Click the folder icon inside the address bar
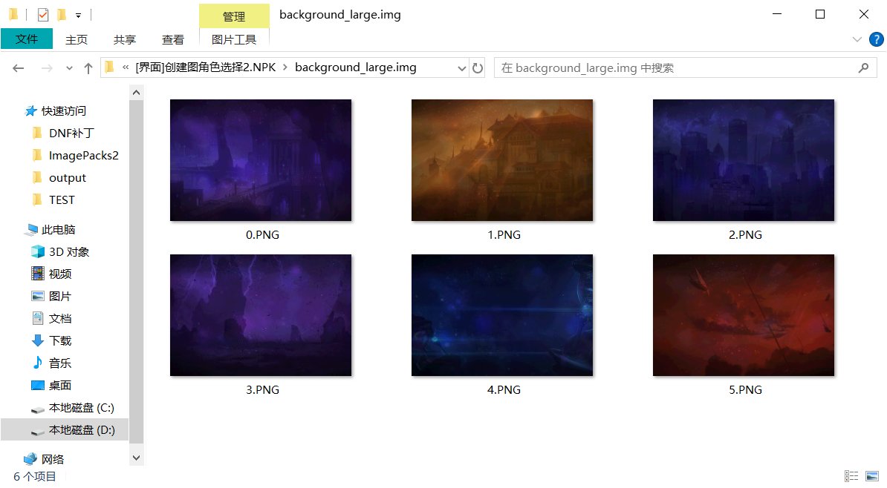The width and height of the screenshot is (887, 488). point(110,67)
